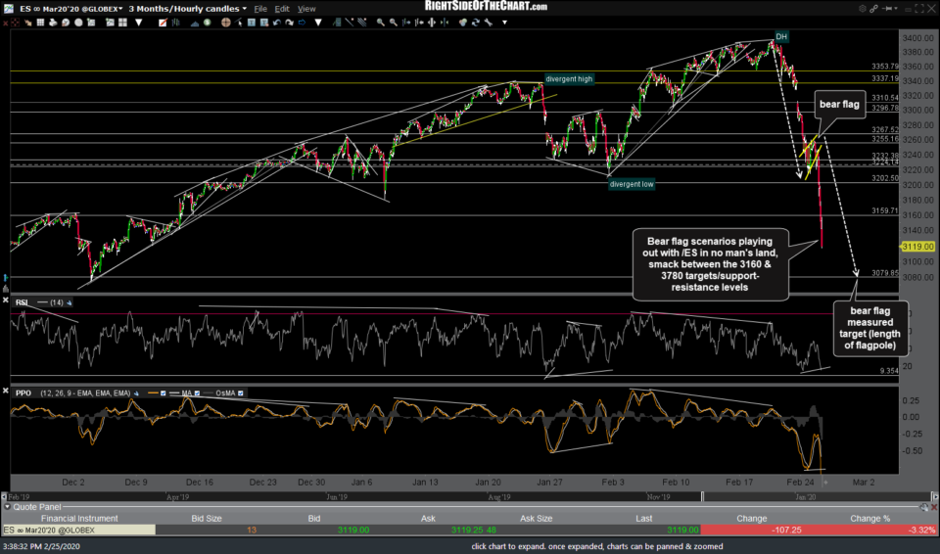Select the parallel lines channel tool
940x554 pixels.
[x=361, y=23]
